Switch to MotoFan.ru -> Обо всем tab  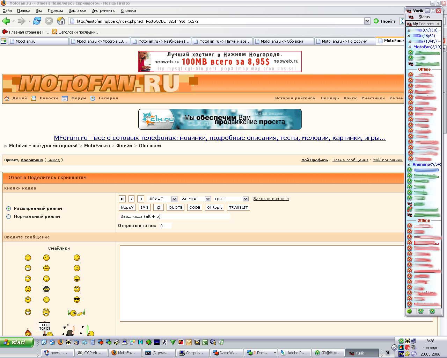(284, 41)
